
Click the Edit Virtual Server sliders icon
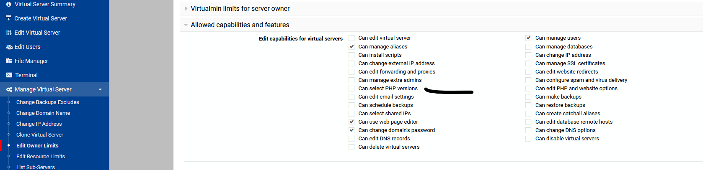(x=9, y=33)
